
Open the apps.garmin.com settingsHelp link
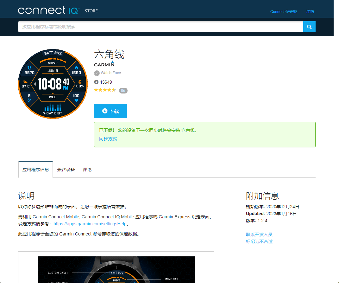90,224
